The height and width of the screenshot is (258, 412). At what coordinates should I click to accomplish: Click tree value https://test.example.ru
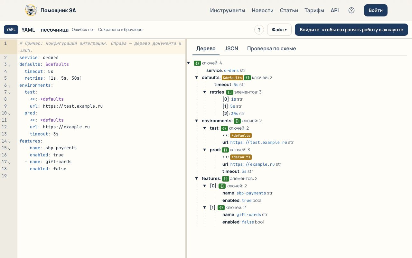tap(259, 143)
